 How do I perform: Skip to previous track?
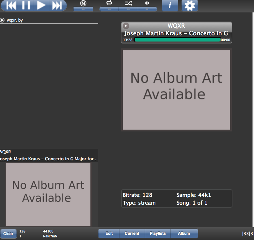(x=9, y=5)
